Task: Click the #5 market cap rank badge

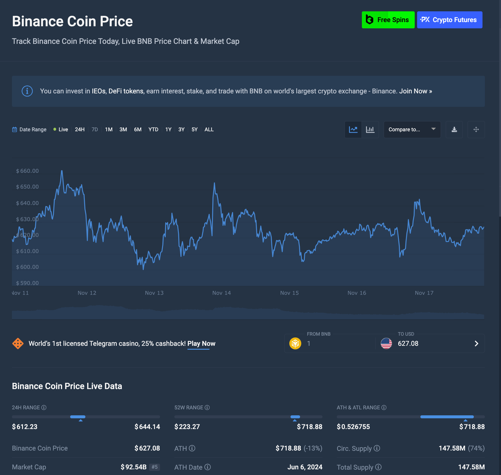Action: (154, 467)
